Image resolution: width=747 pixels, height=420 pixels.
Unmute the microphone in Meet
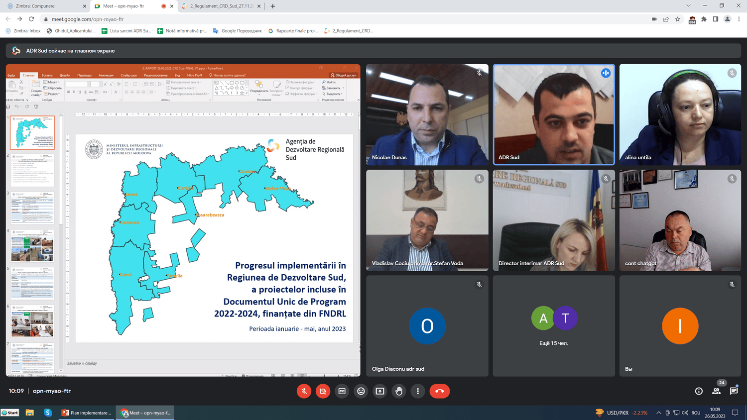click(x=304, y=391)
